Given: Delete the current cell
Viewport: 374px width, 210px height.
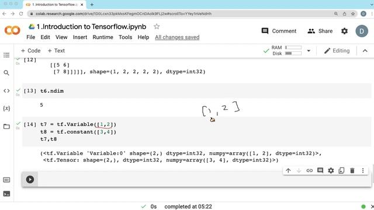Looking at the screenshot, I should point(352,170).
